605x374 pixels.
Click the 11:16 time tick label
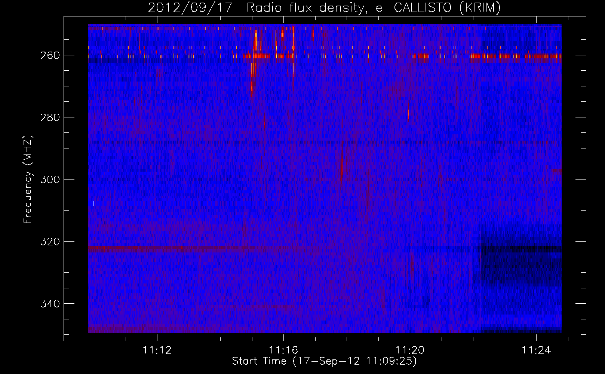click(284, 350)
